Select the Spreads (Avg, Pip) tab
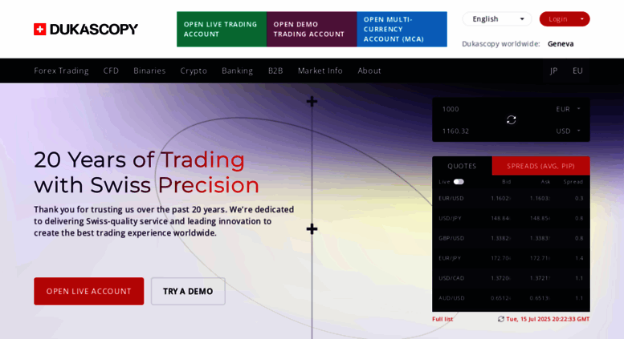Viewport: 624px width, 339px height. 540,166
